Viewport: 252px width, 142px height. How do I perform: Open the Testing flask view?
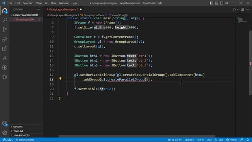(x=5, y=58)
